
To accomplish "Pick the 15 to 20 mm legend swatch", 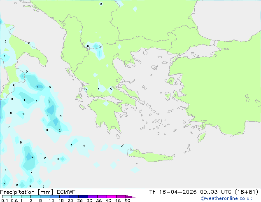I will coord(64,197).
